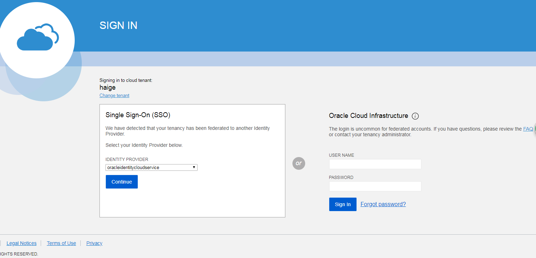Screen dimensions: 536x258
Task: Click the info icon beside Oracle Cloud Infrastructure
Action: tap(415, 116)
